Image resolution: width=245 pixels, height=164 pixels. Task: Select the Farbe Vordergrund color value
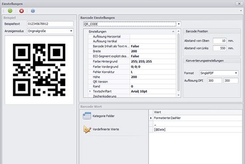pyautogui.click(x=153, y=67)
